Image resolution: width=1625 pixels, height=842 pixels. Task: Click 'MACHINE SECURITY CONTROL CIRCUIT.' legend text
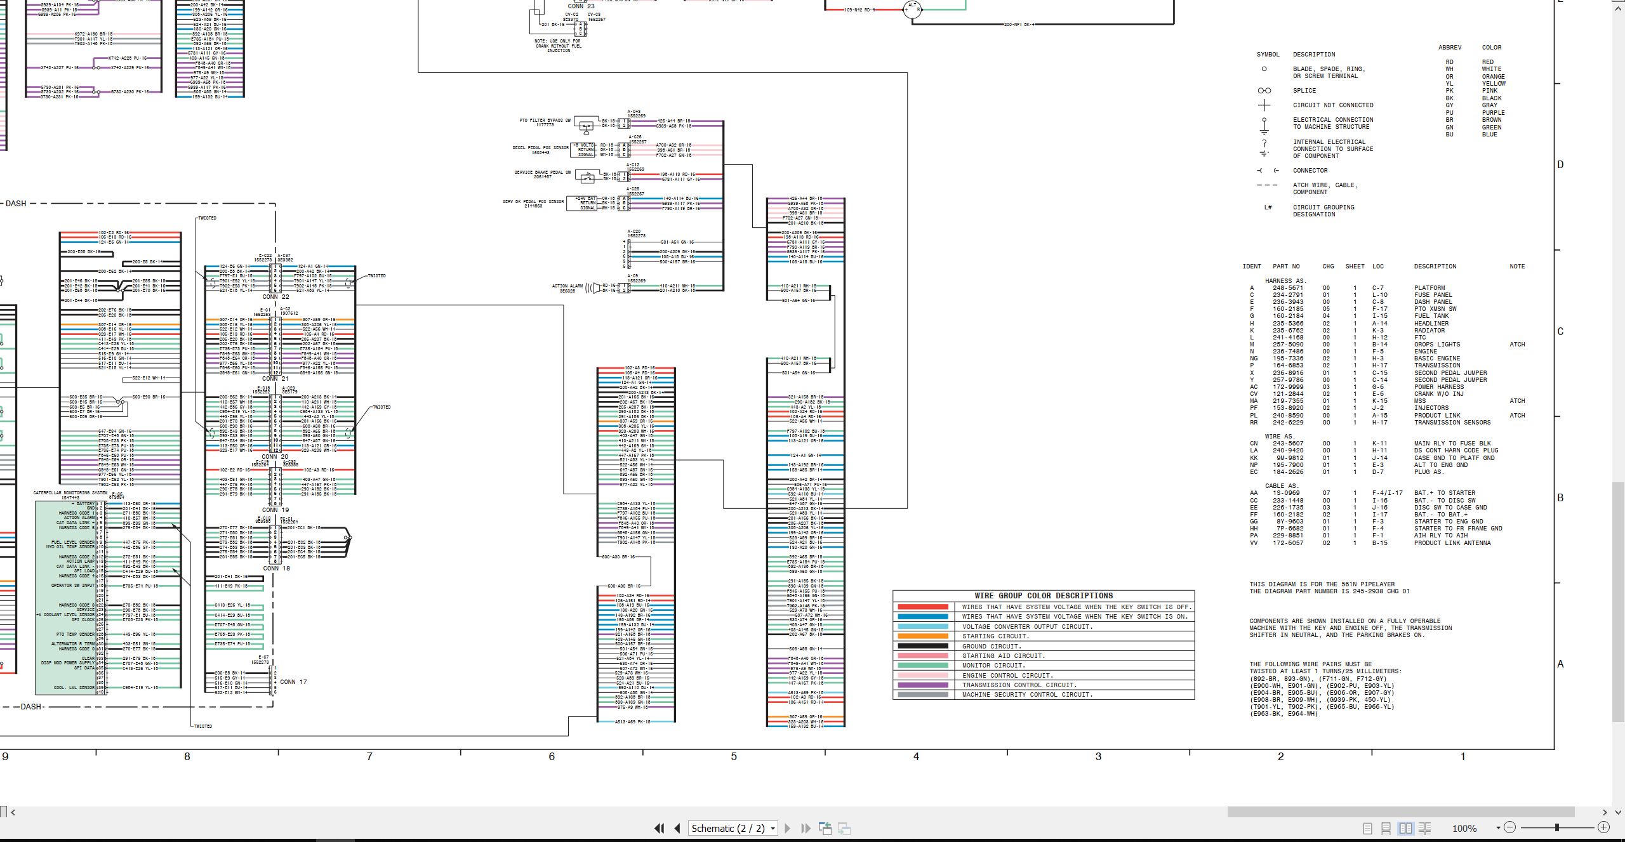1028,695
